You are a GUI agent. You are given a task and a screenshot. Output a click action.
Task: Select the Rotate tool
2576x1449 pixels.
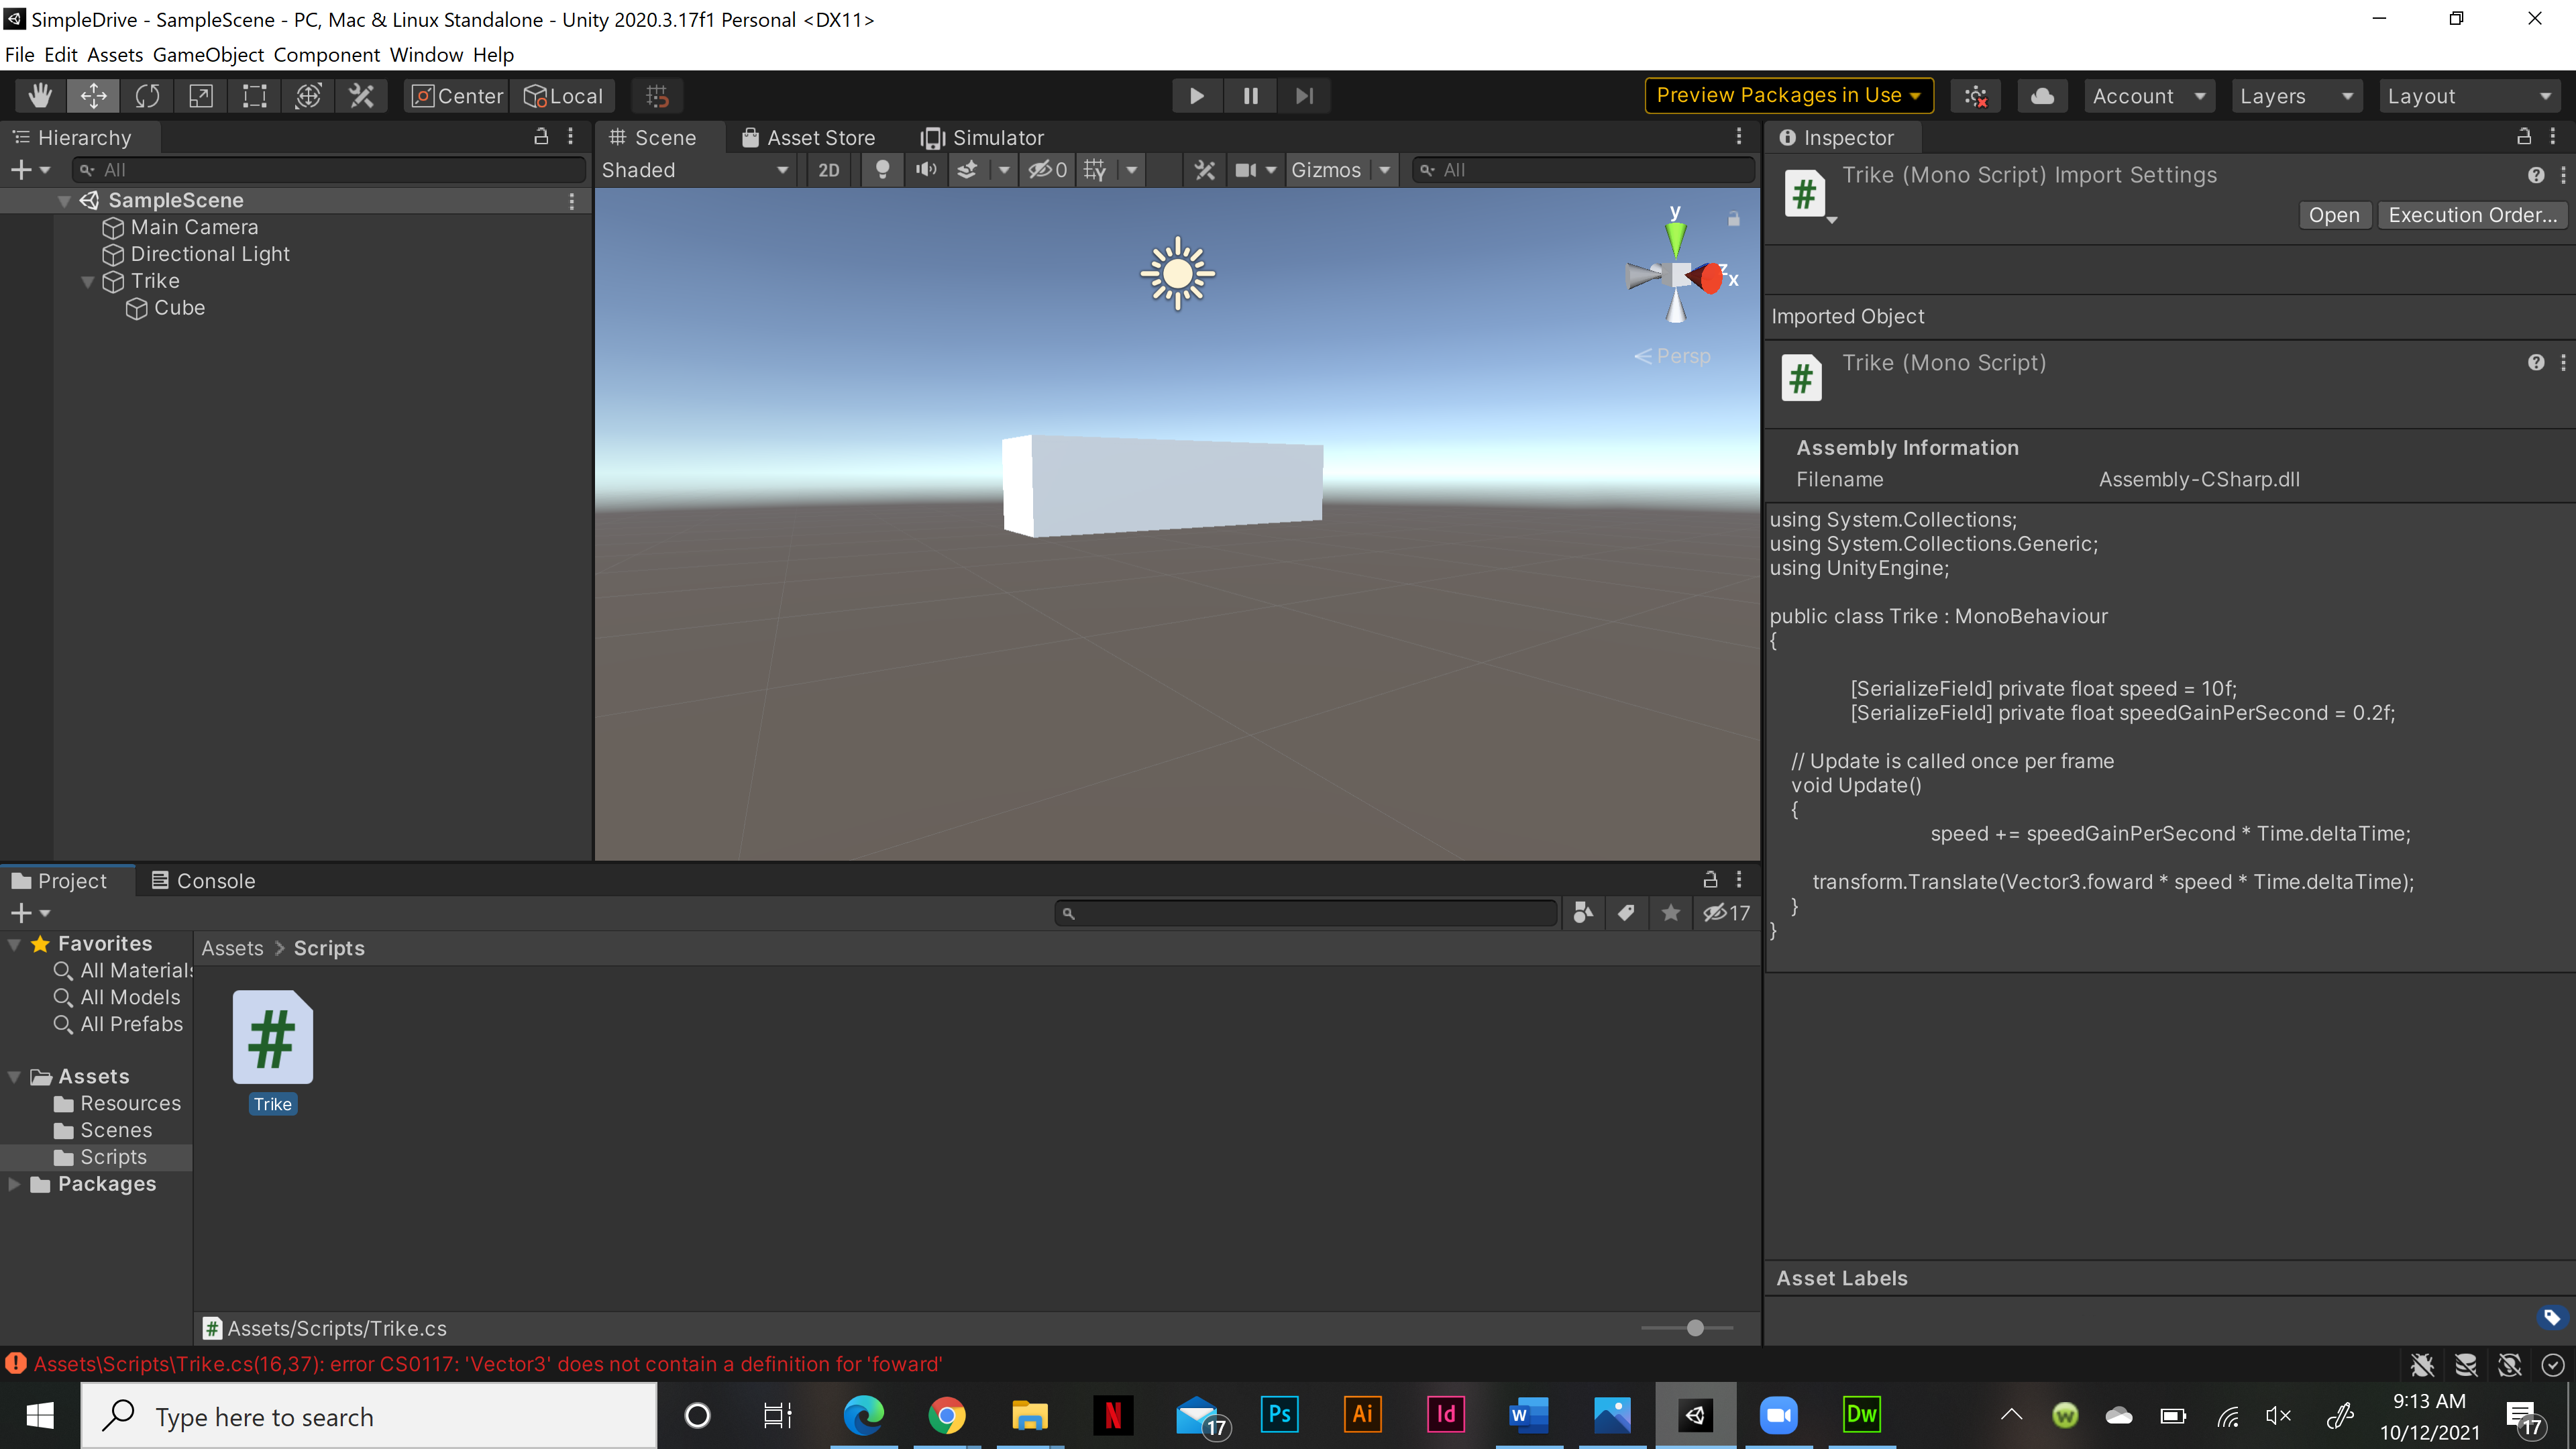click(x=147, y=96)
